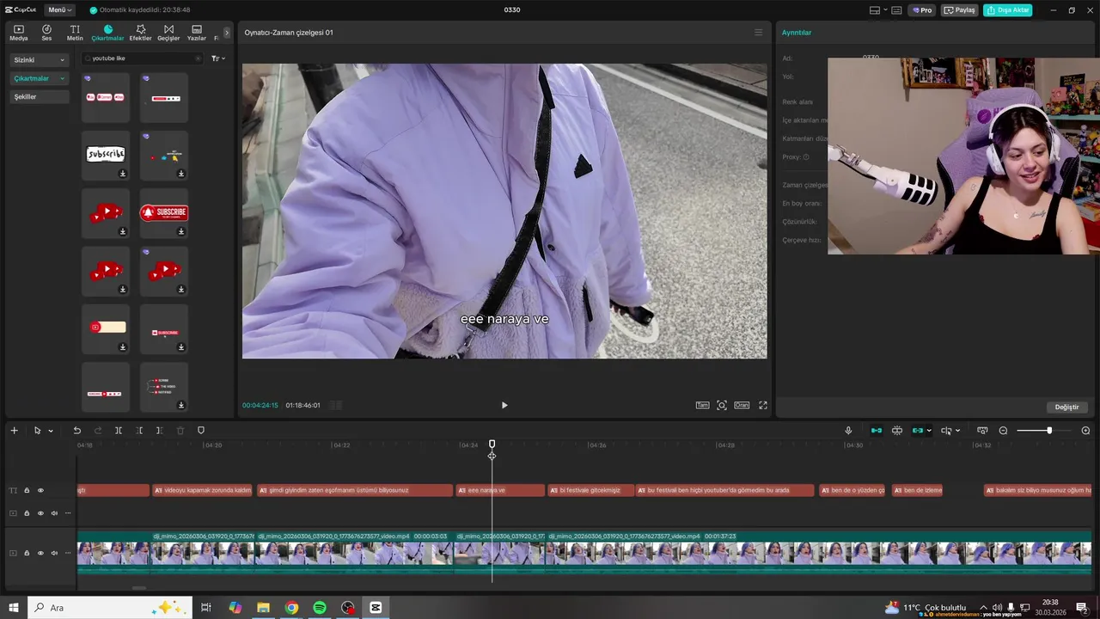Open the player panel hamburger menu
1100x619 pixels.
coord(758,33)
